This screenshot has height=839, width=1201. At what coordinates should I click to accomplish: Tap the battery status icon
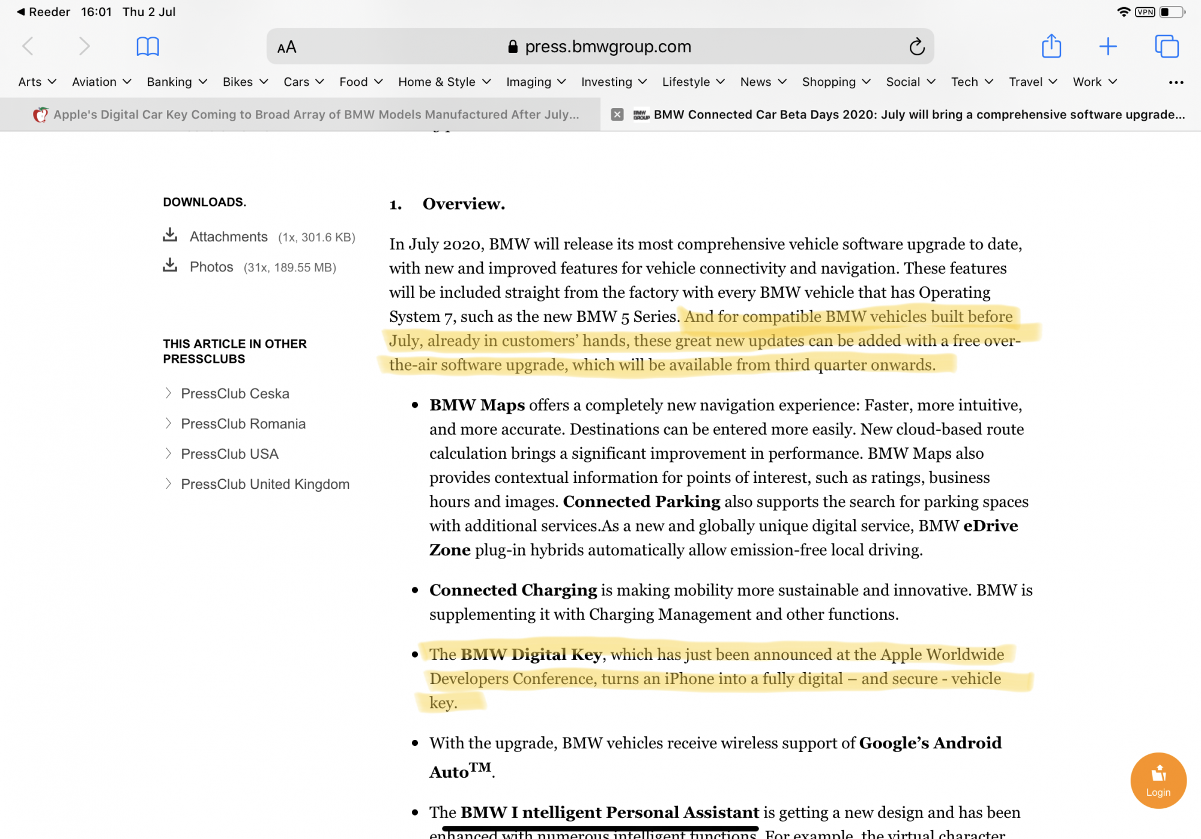pyautogui.click(x=1172, y=12)
